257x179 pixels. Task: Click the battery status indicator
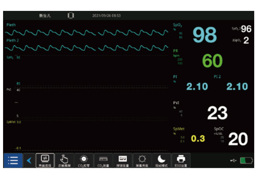[246, 161]
